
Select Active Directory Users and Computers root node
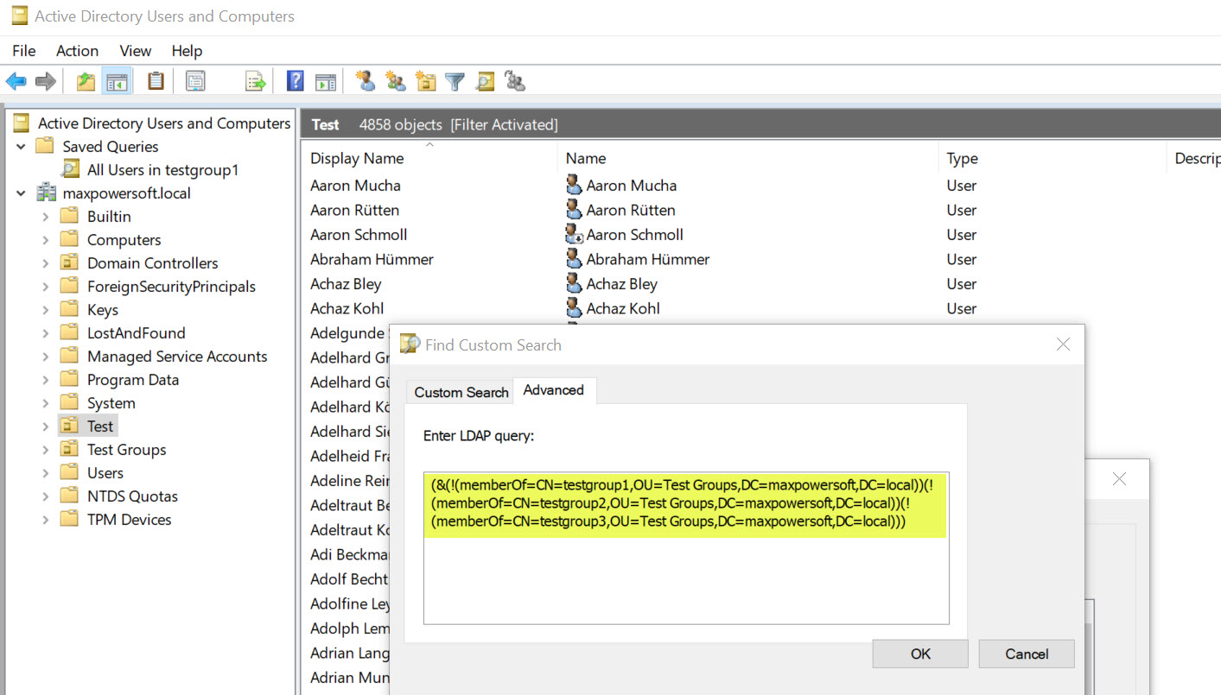(164, 123)
